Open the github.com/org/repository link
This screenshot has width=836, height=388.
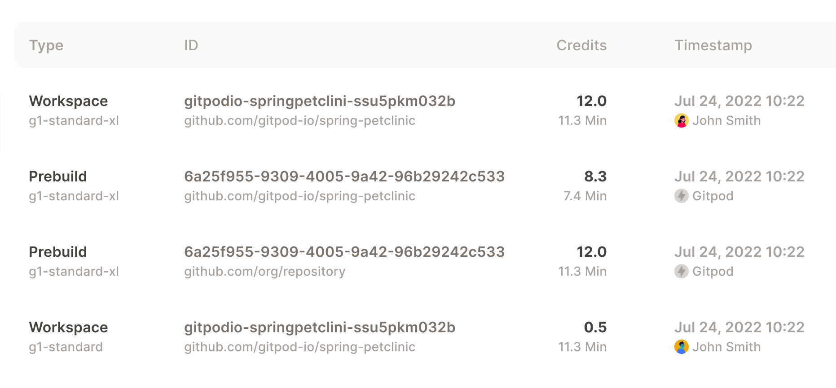click(265, 272)
